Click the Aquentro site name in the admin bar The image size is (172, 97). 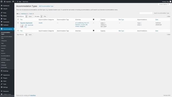tap(8, 2)
